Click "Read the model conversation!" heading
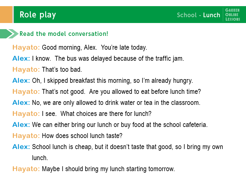This screenshot has width=246, height=184. coord(64,34)
